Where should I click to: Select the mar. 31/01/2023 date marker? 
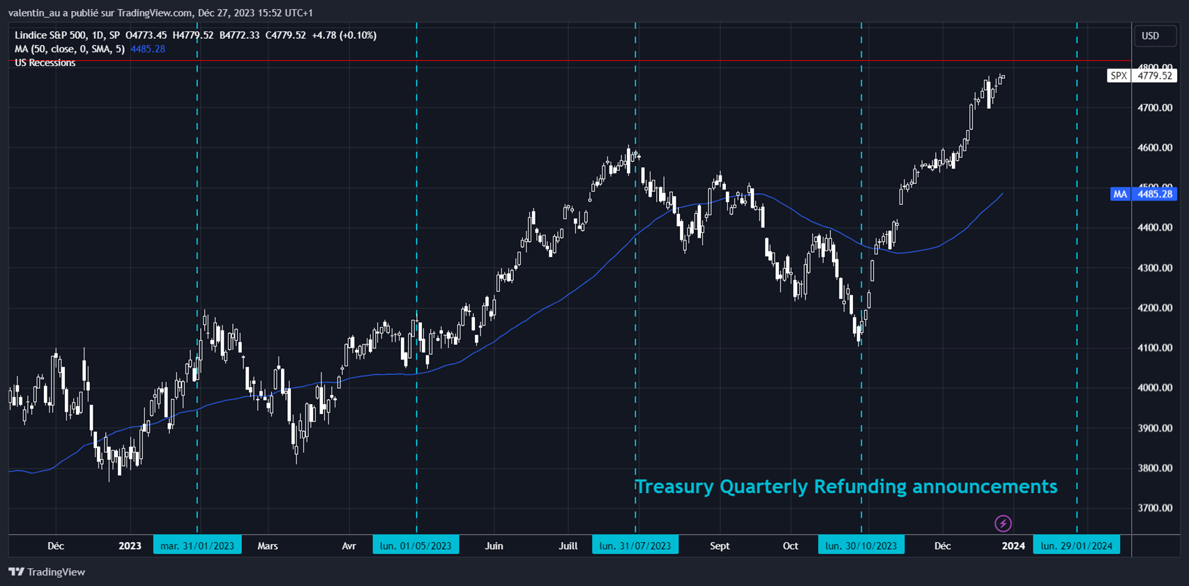(197, 546)
